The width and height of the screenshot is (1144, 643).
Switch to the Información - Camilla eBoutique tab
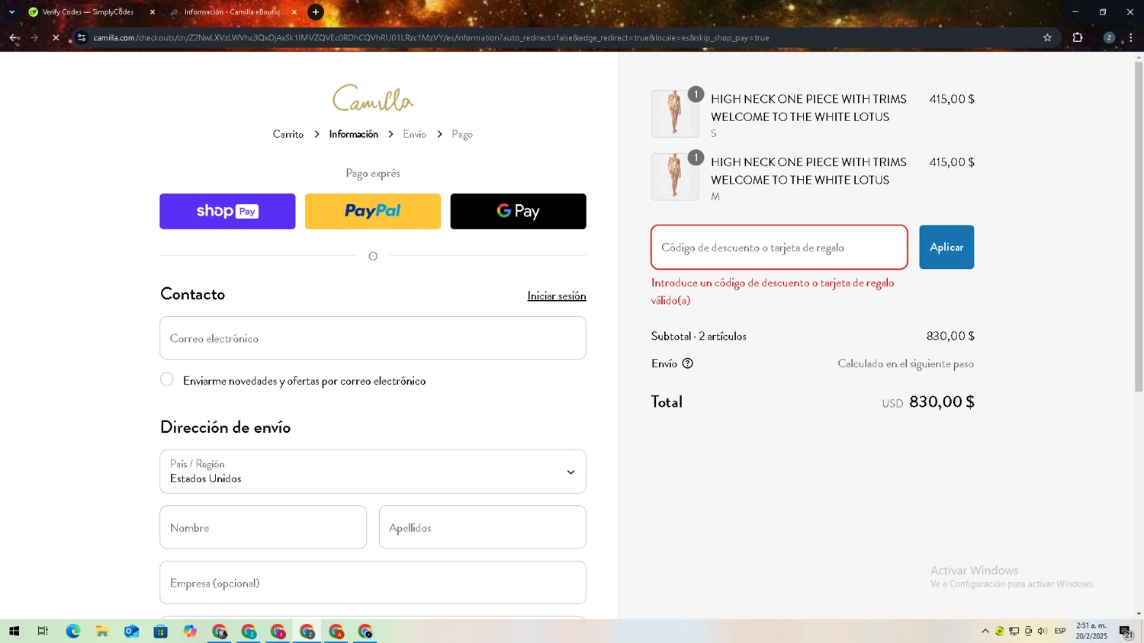(x=232, y=12)
